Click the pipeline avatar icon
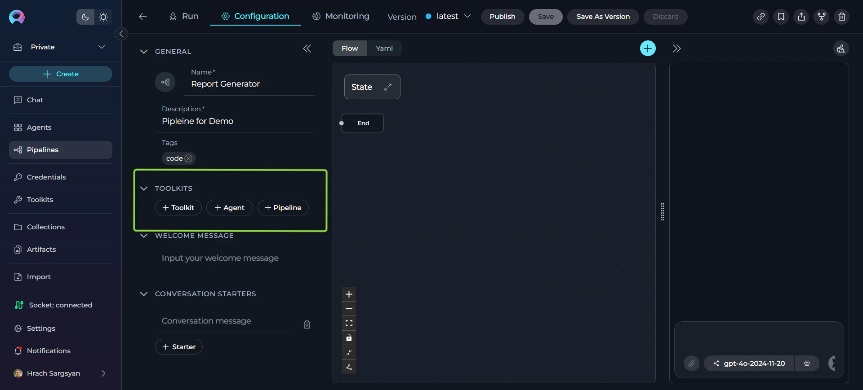Image resolution: width=863 pixels, height=390 pixels. (x=165, y=82)
